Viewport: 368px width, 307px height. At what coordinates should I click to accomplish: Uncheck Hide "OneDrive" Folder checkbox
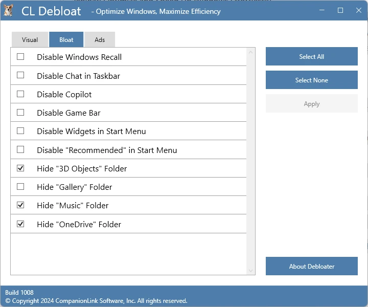[x=20, y=224]
